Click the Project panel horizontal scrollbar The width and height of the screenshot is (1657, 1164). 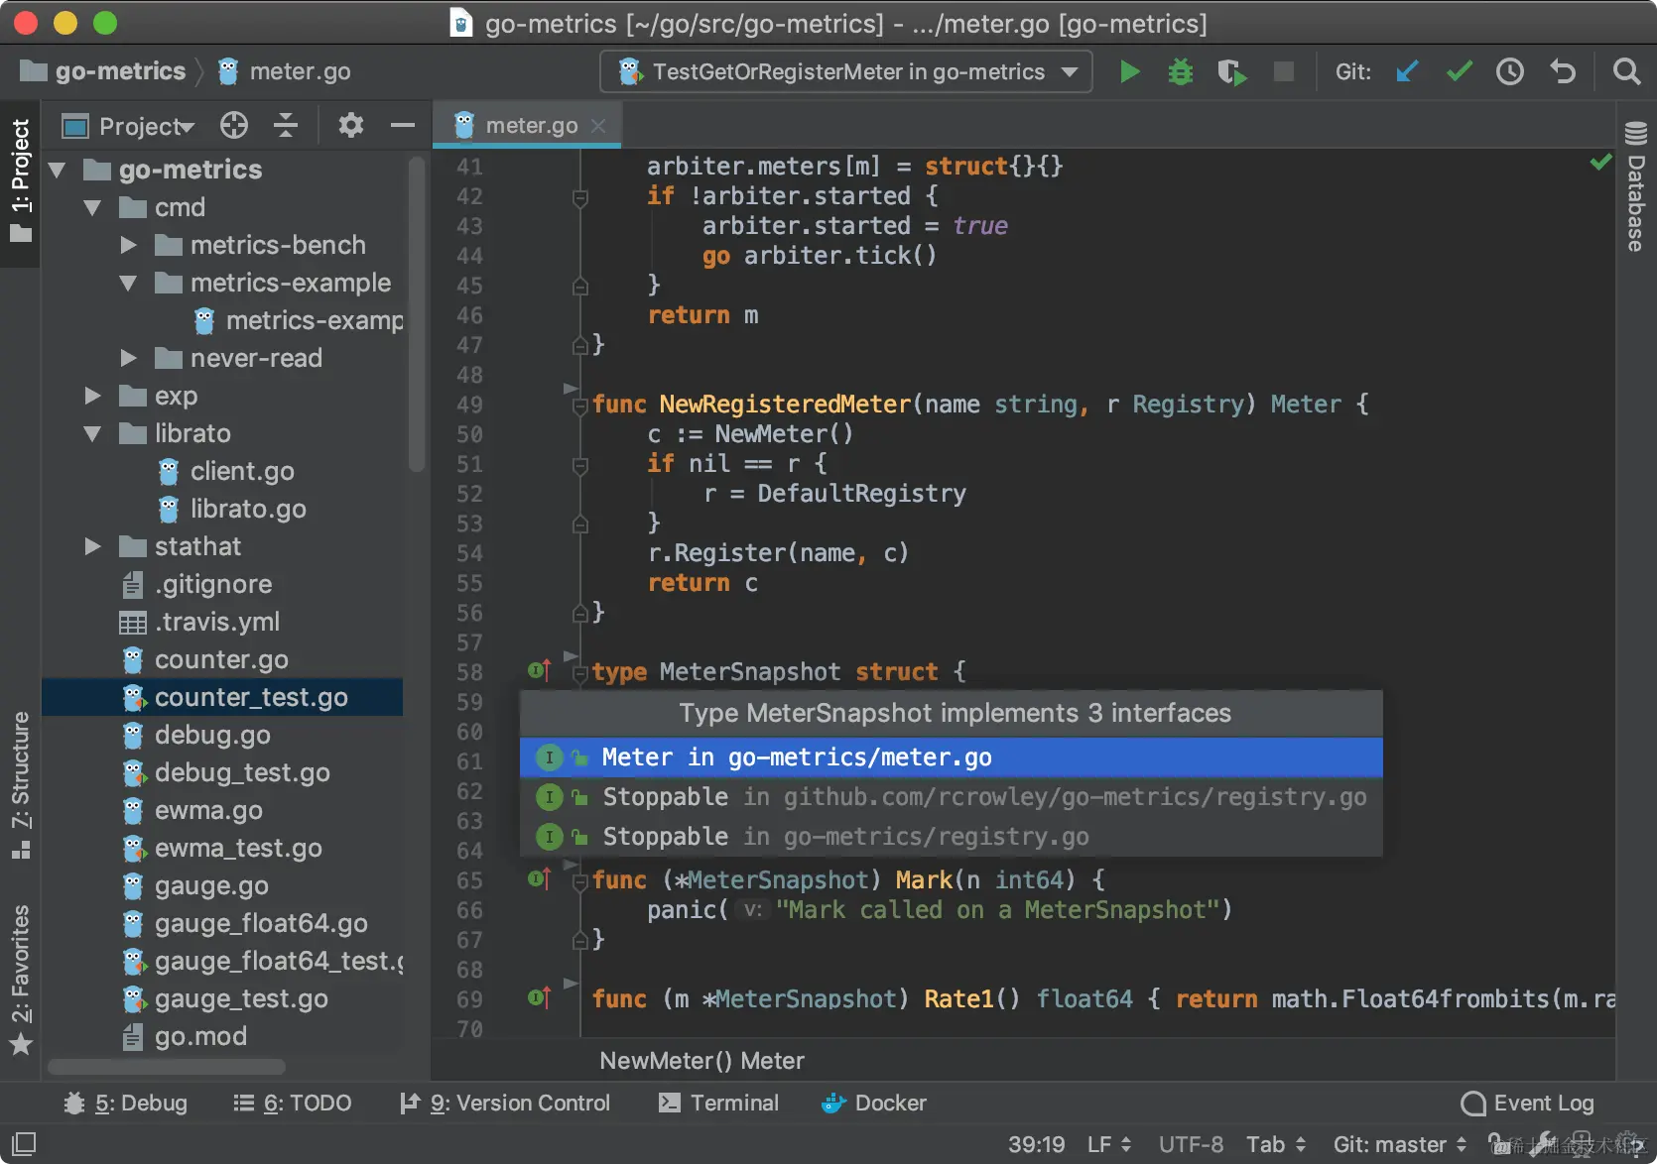click(x=167, y=1067)
